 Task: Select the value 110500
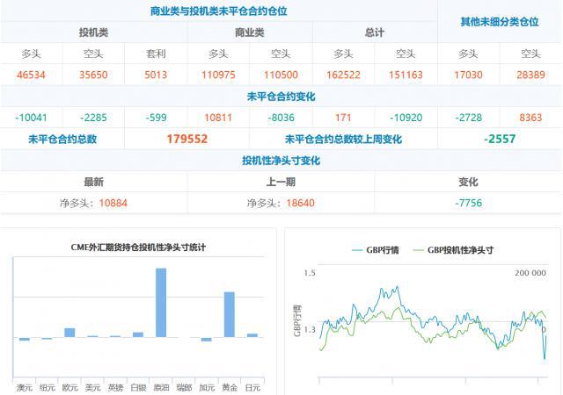pyautogui.click(x=281, y=75)
